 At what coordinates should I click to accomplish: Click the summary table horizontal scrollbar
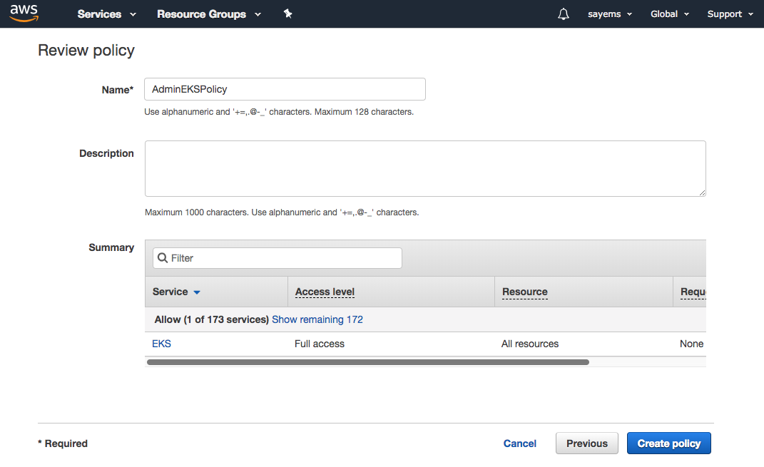pyautogui.click(x=368, y=362)
